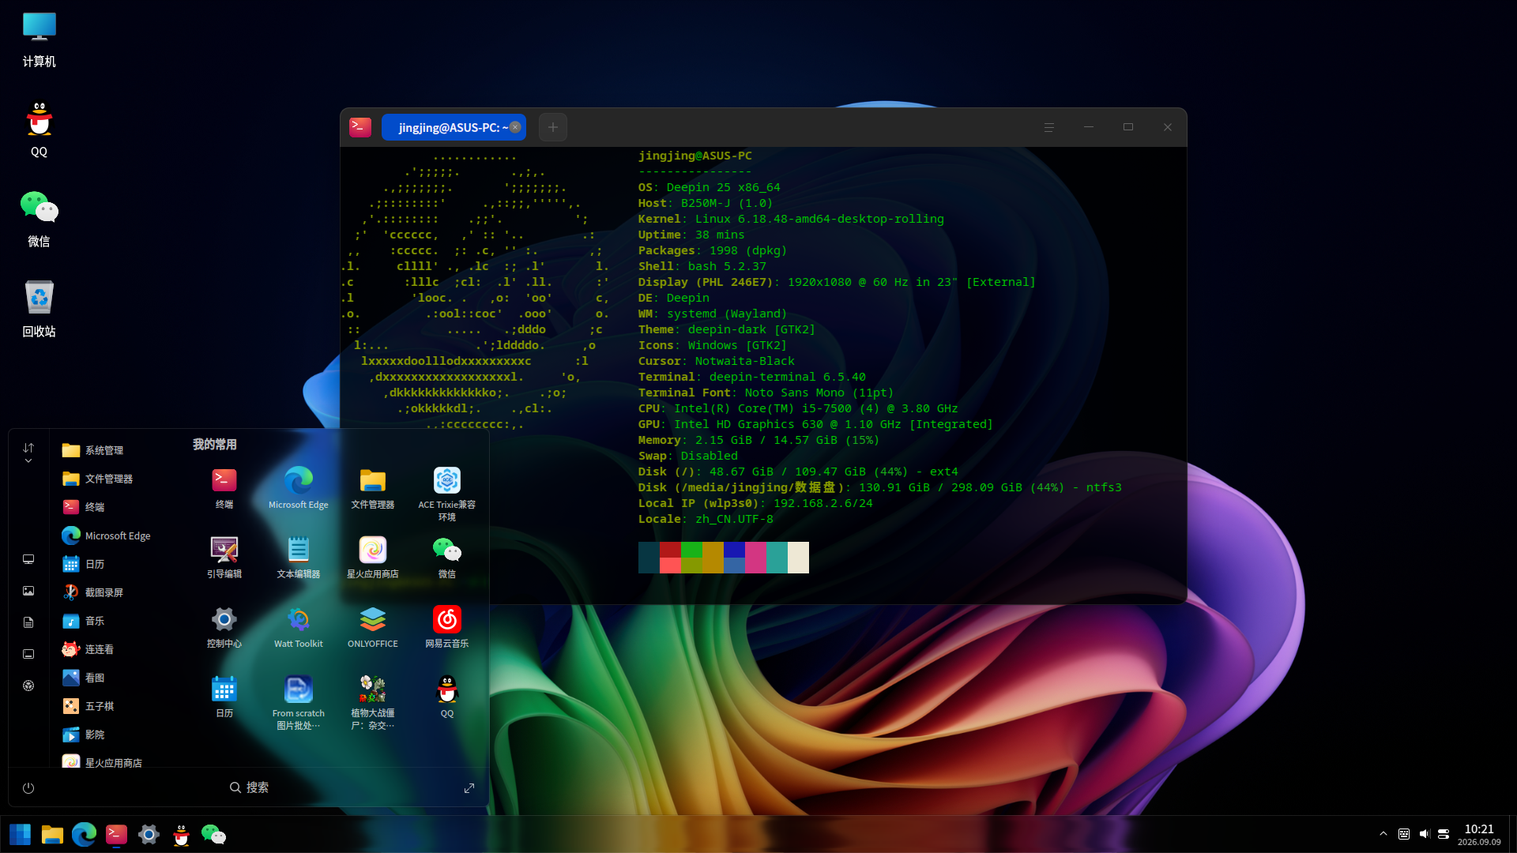1517x853 pixels.
Task: Open the clock showing 10:21
Action: (x=1479, y=834)
